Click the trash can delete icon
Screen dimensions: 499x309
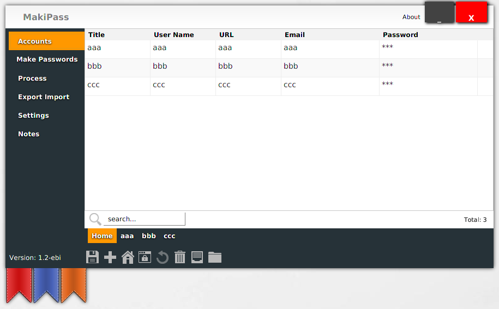[x=180, y=257]
